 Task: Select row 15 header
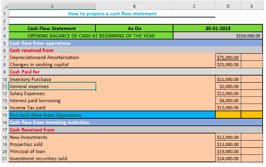coord(5,115)
